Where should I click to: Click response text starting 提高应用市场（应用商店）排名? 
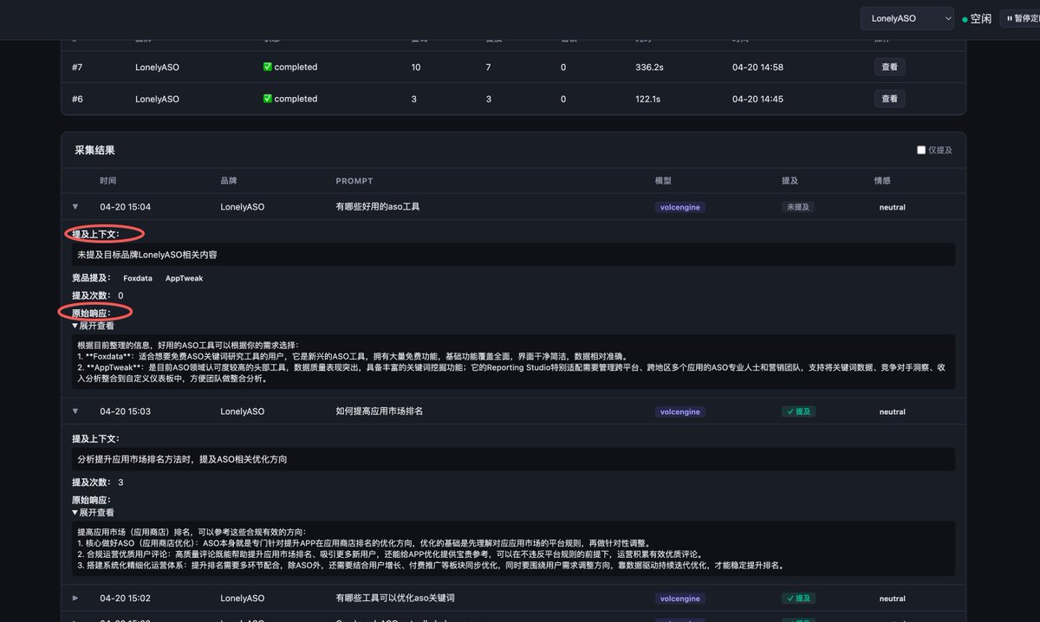[513, 548]
